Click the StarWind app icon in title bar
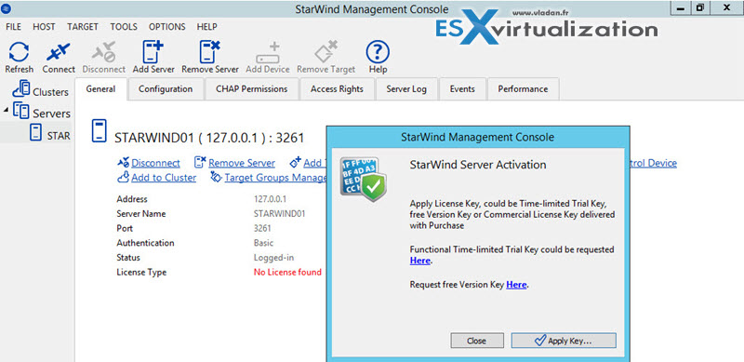 coord(7,8)
